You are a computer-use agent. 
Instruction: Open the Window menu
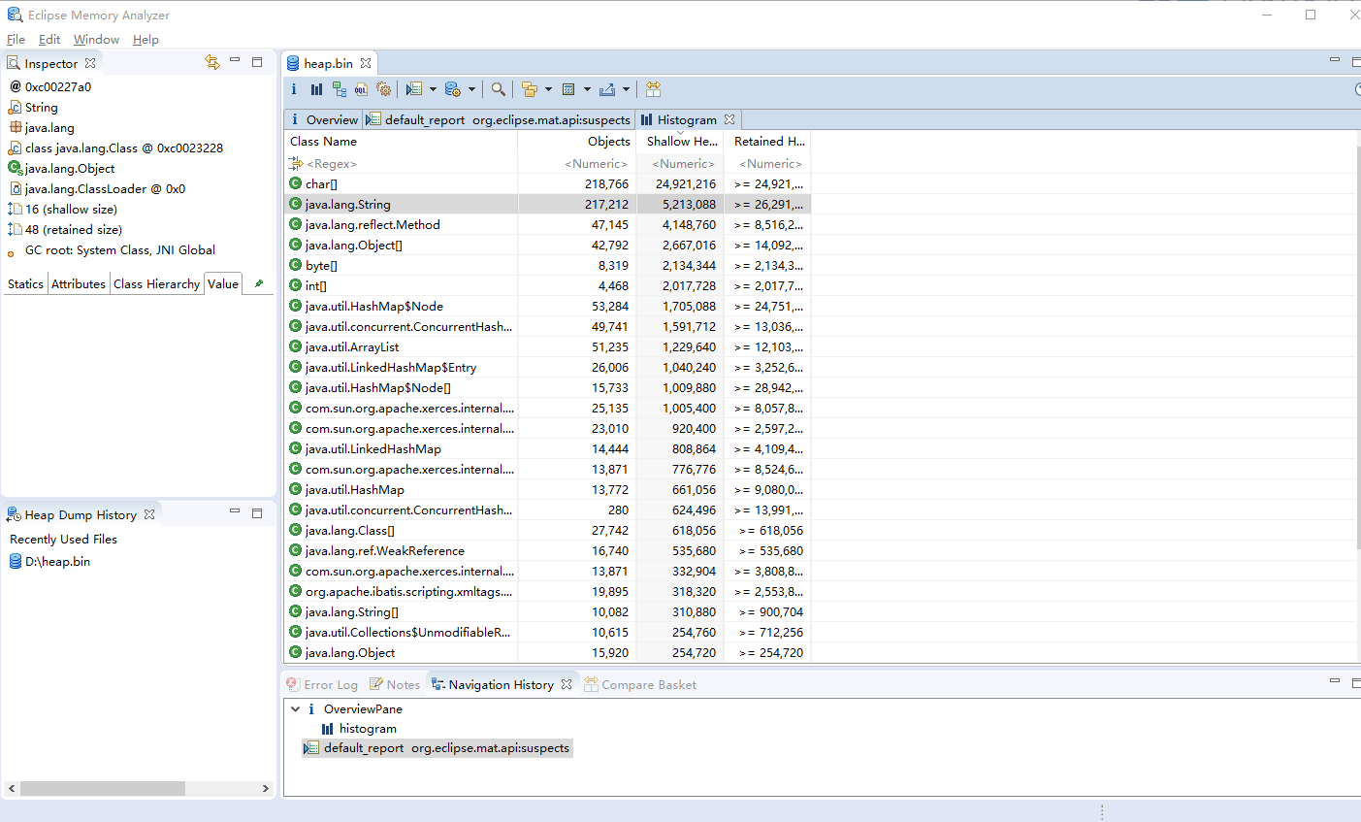click(x=96, y=40)
